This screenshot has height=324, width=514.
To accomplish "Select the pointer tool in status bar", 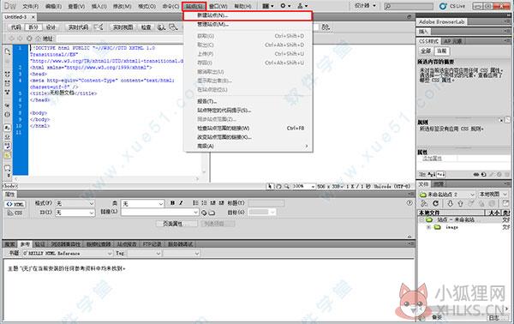I will pos(270,186).
